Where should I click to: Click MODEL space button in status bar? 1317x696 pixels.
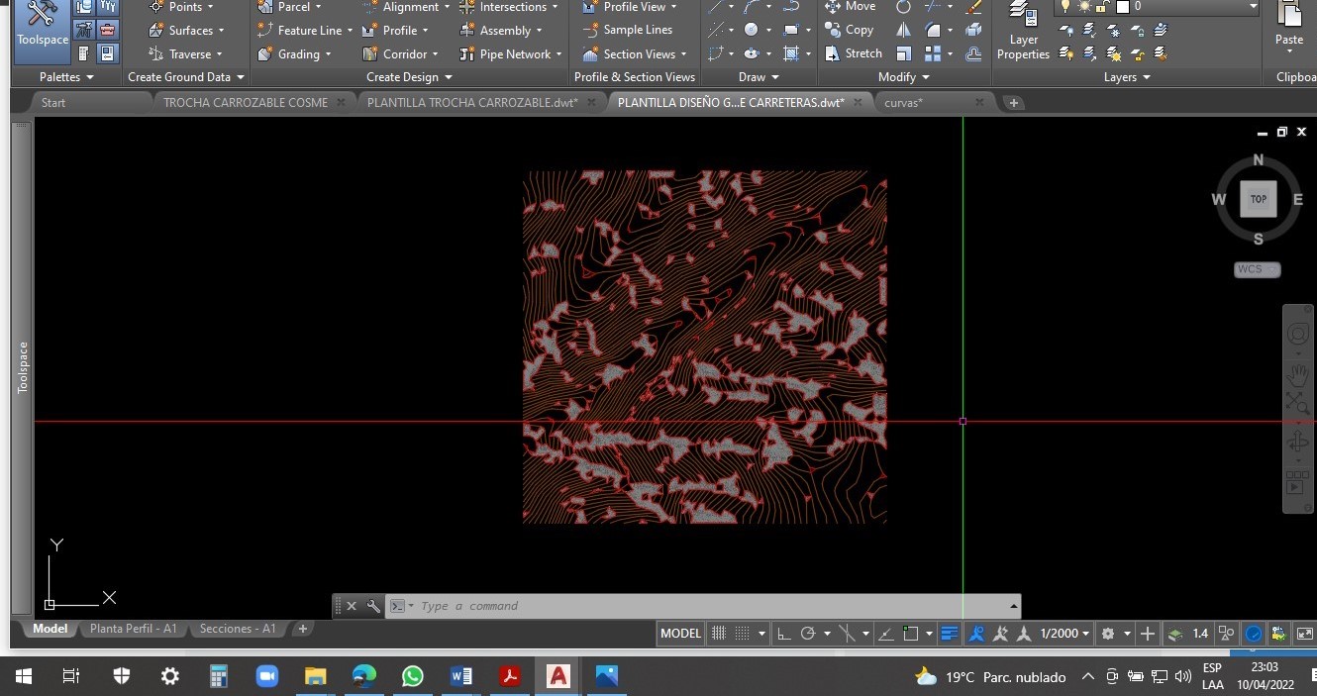pyautogui.click(x=680, y=634)
